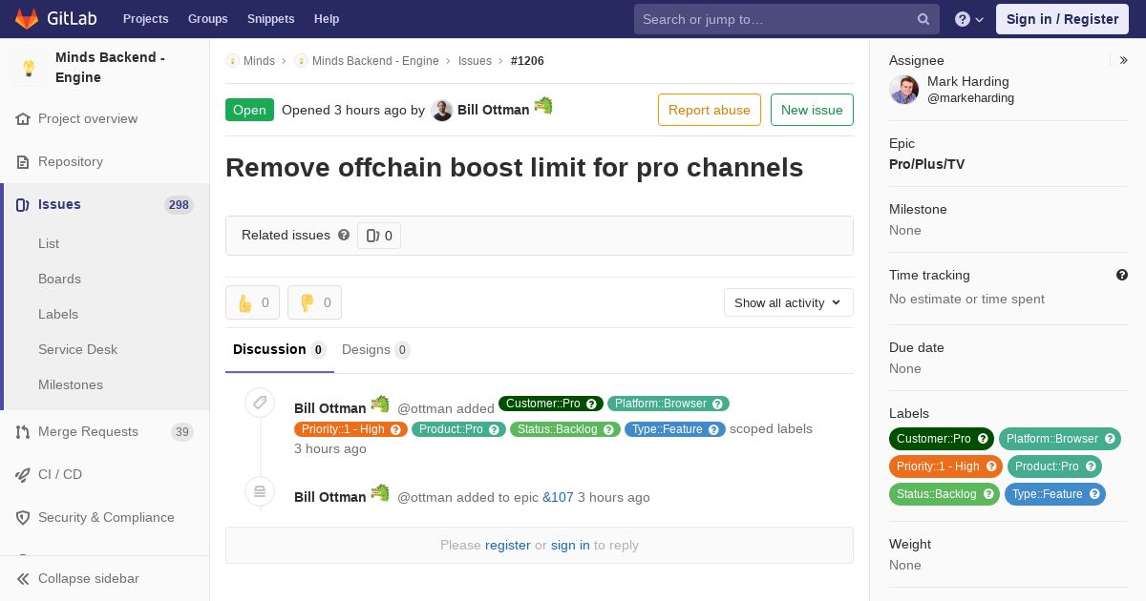Open the Groups menu
The width and height of the screenshot is (1146, 601).
(x=208, y=19)
